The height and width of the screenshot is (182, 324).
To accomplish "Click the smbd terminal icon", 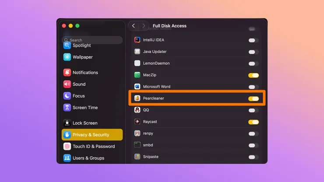I will click(x=137, y=145).
